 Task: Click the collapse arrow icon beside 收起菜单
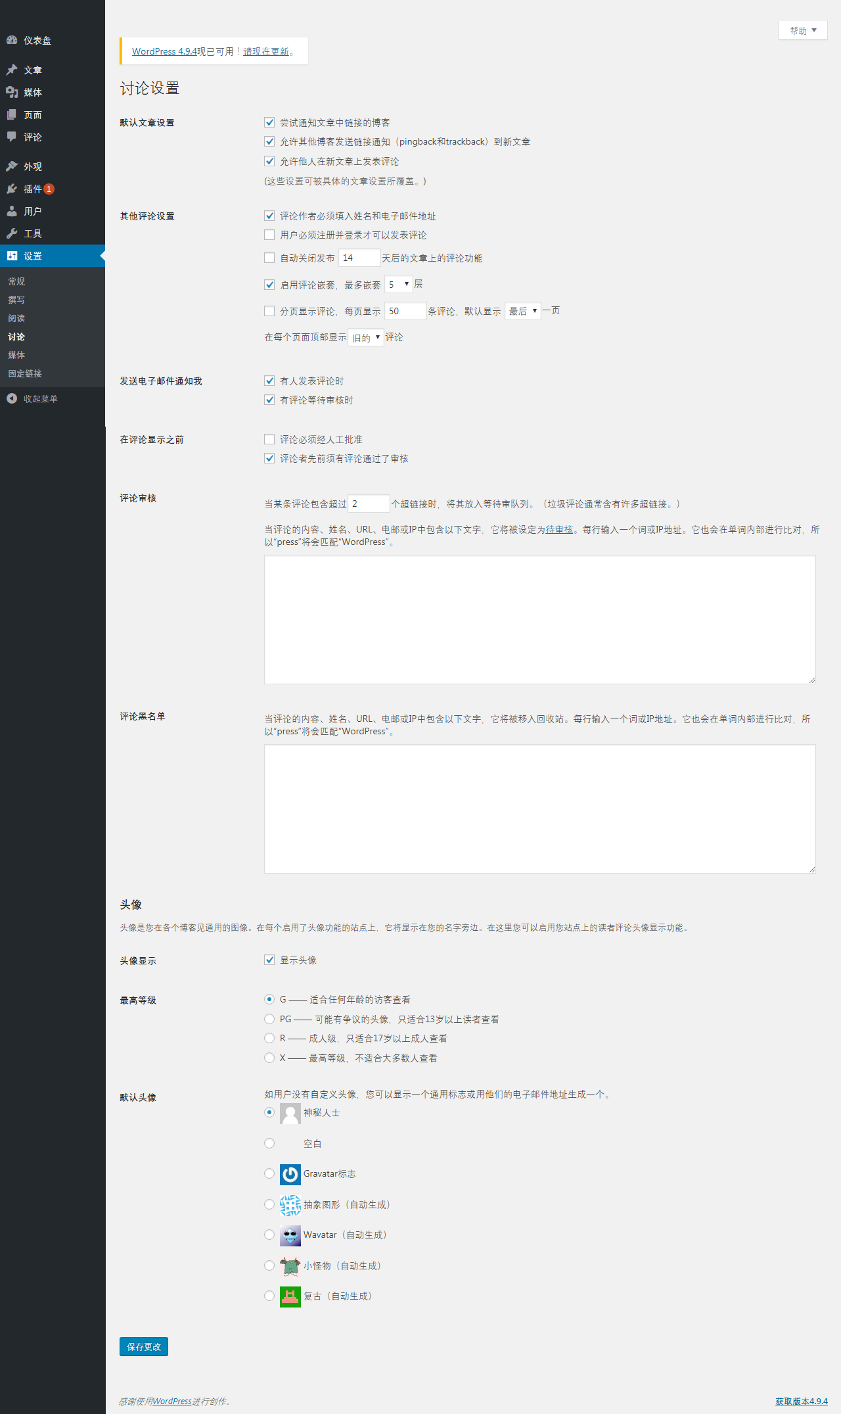tap(12, 398)
